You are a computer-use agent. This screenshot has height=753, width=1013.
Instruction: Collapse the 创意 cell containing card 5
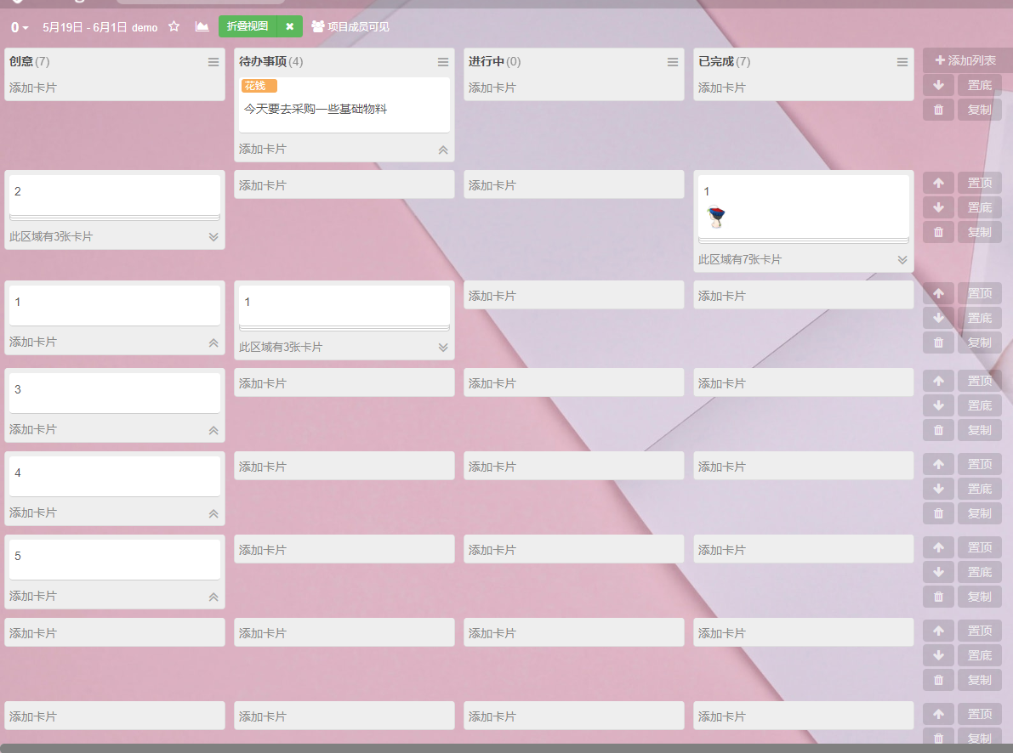click(213, 597)
